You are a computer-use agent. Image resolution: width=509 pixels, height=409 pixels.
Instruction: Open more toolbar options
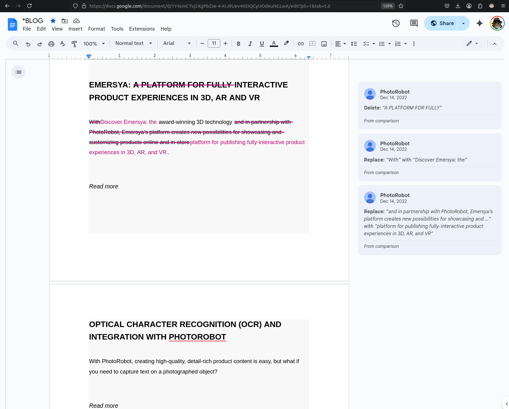pos(414,44)
